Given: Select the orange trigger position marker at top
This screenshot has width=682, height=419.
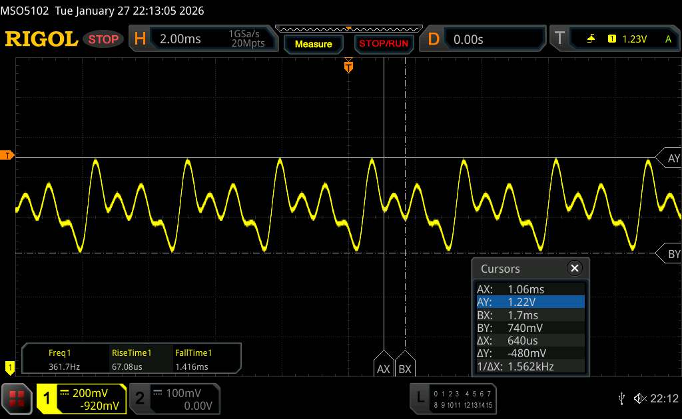Looking at the screenshot, I should point(348,67).
